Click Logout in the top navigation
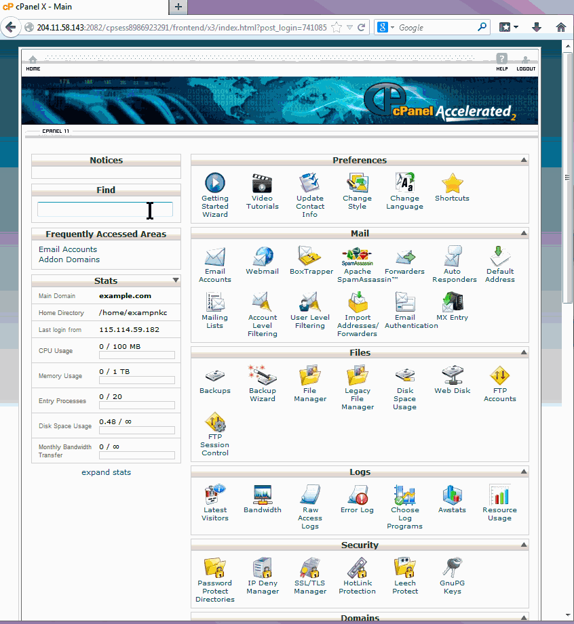 [x=525, y=64]
